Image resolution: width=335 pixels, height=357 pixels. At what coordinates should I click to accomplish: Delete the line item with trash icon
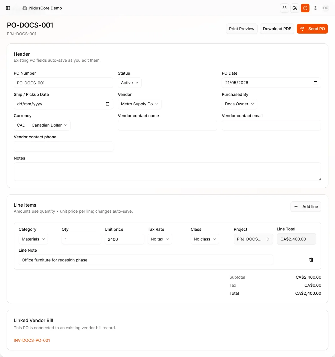click(311, 260)
